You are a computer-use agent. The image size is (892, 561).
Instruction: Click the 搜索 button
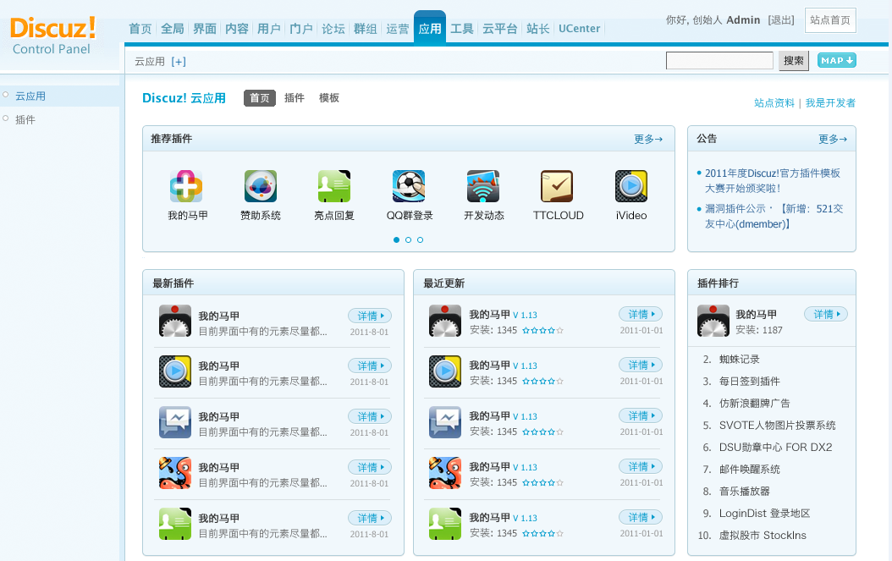[x=794, y=60]
